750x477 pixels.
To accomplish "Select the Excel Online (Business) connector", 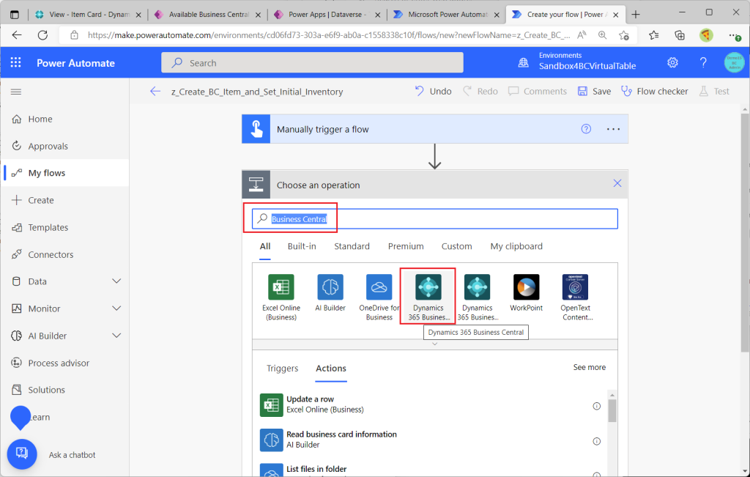I will pos(281,297).
